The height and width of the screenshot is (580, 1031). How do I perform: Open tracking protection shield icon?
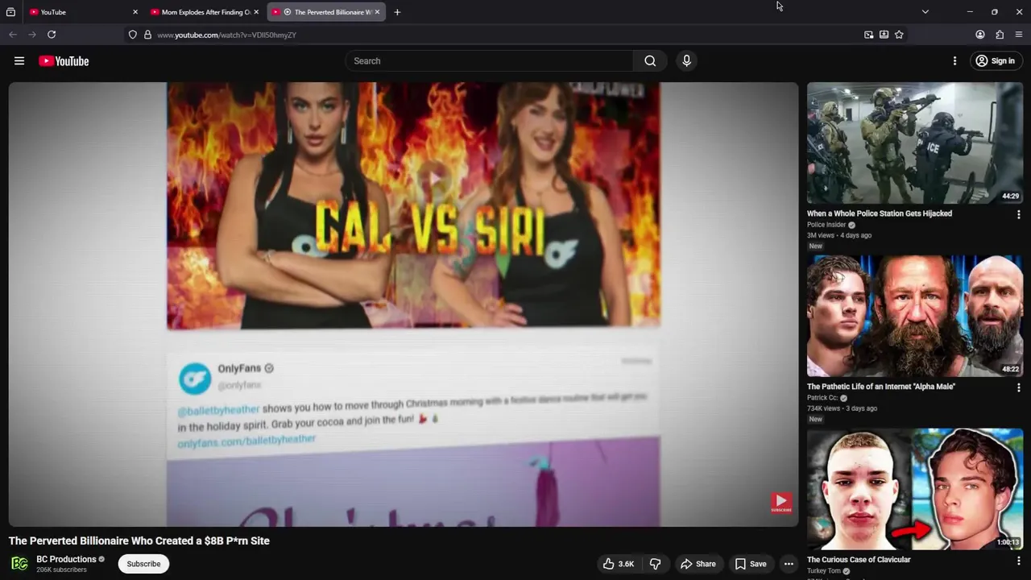tap(132, 35)
